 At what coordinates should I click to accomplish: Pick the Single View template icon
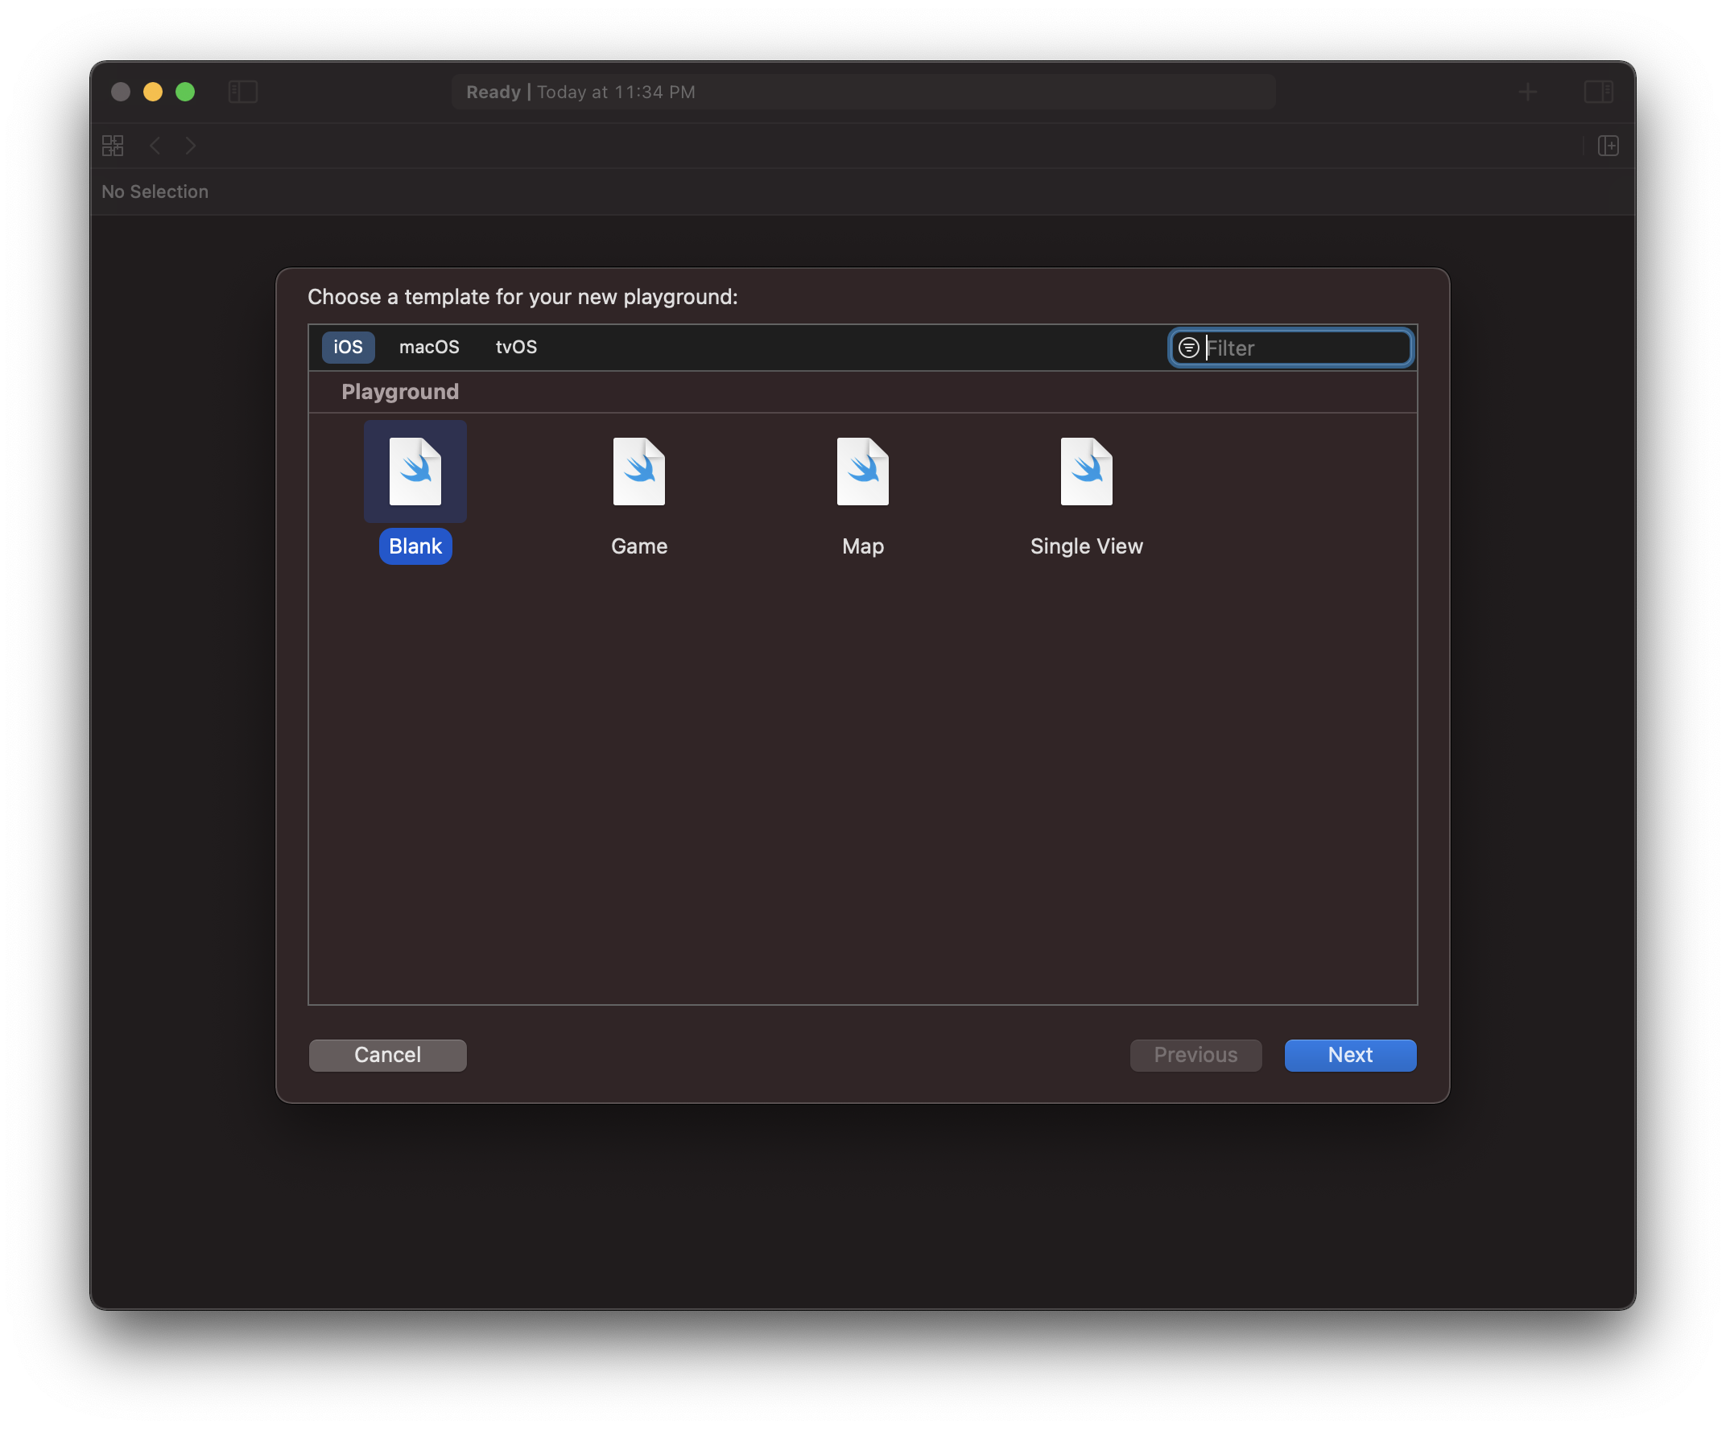point(1086,472)
